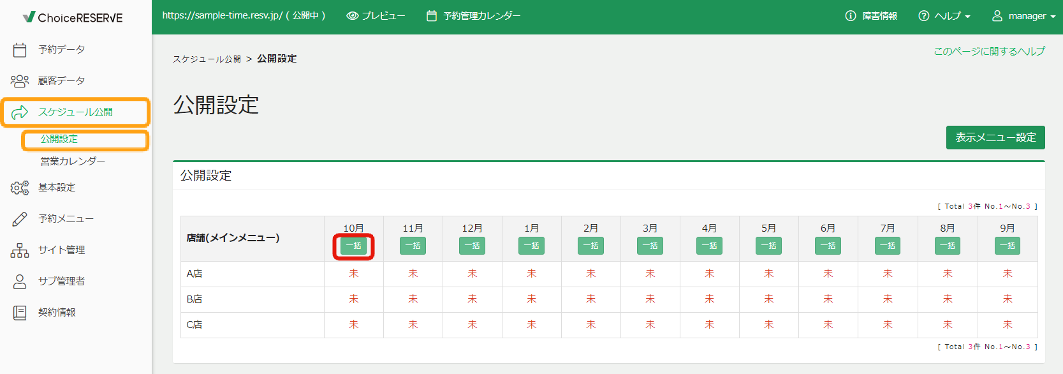Click 一括 button under 4月
Image resolution: width=1063 pixels, height=374 pixels.
coord(710,246)
